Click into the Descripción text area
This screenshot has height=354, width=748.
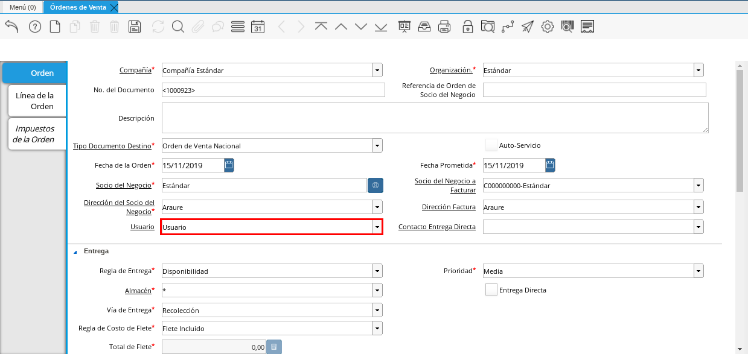click(435, 118)
